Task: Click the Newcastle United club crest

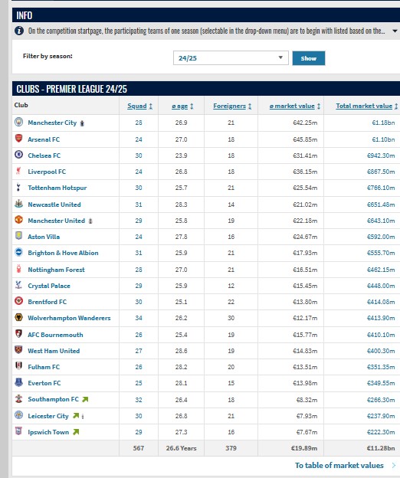Action: click(19, 204)
